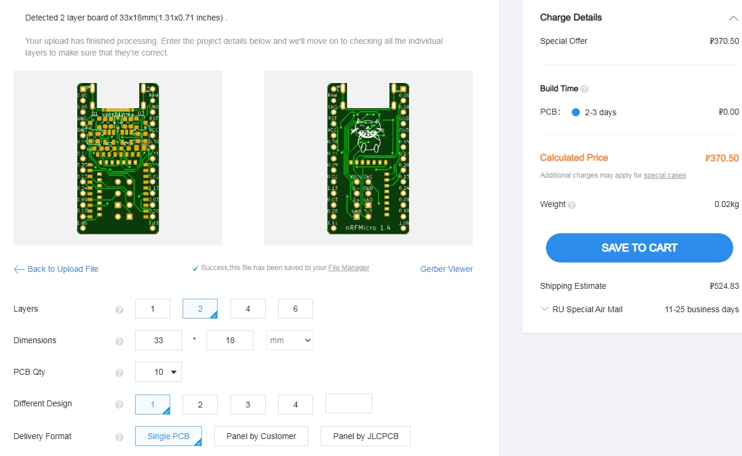Click the back arrow beside Upload File
Screen dimensions: 742x456
point(19,270)
